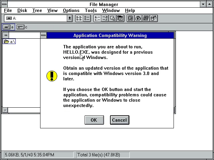The height and width of the screenshot is (160, 214).
Task: Open the Tools menu
Action: [91, 10]
